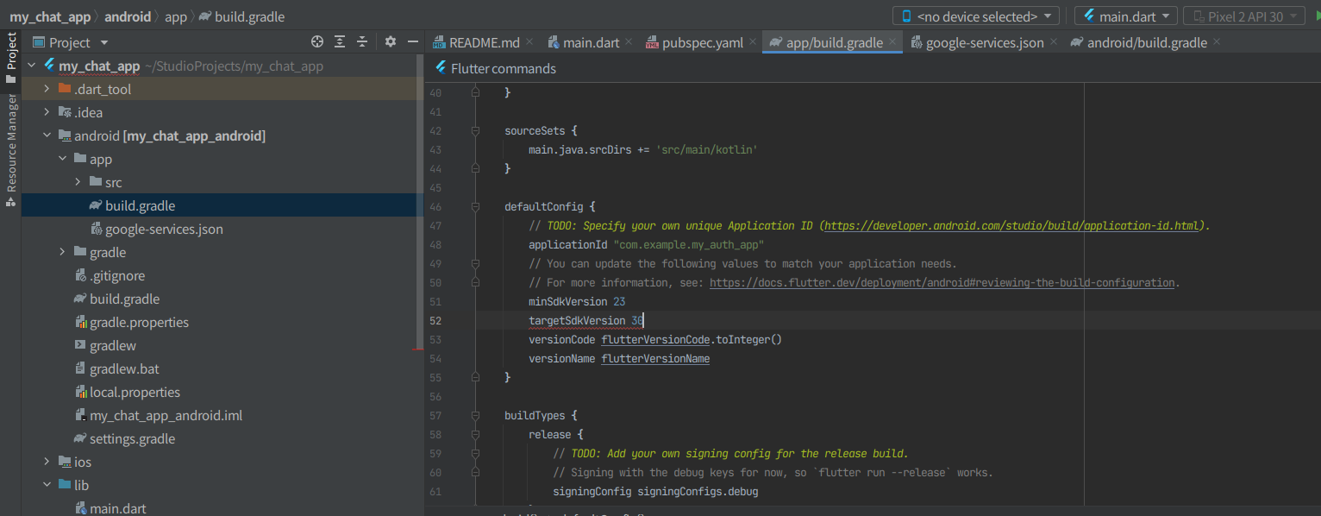Open the Pixel 2 API 30 dropdown
This screenshot has height=516, width=1321.
(1244, 16)
